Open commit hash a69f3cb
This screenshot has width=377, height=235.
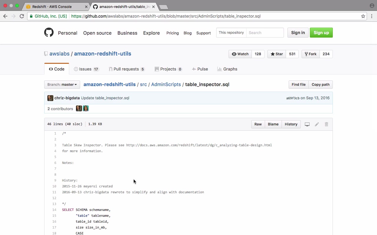[x=293, y=98]
